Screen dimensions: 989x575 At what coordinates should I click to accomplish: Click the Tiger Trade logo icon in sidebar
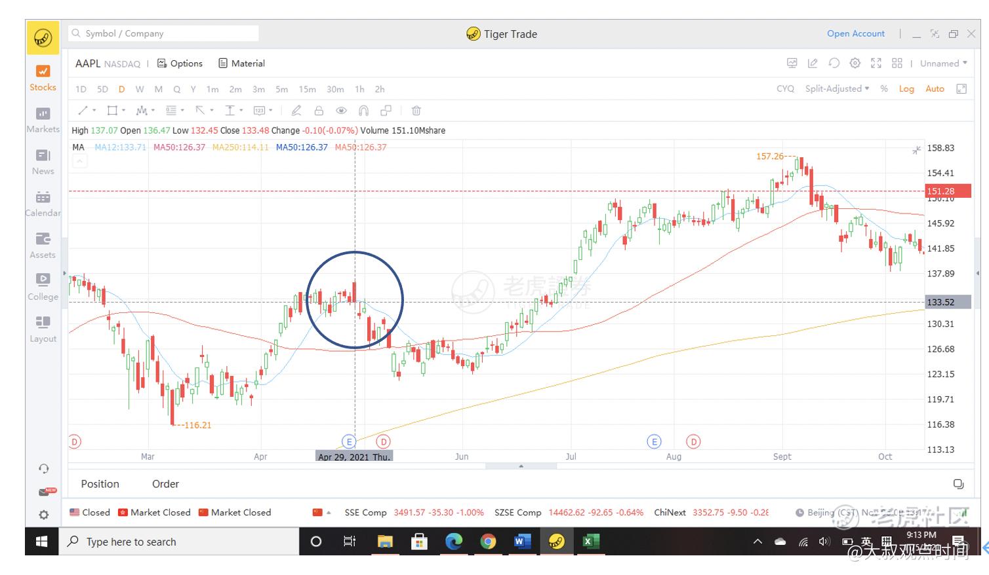coord(43,38)
